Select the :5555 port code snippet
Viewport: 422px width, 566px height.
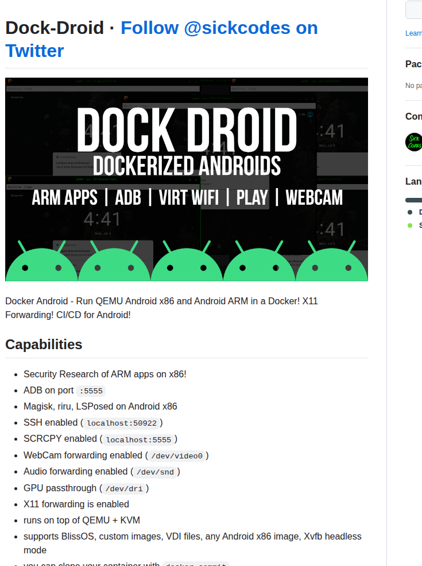coord(91,391)
